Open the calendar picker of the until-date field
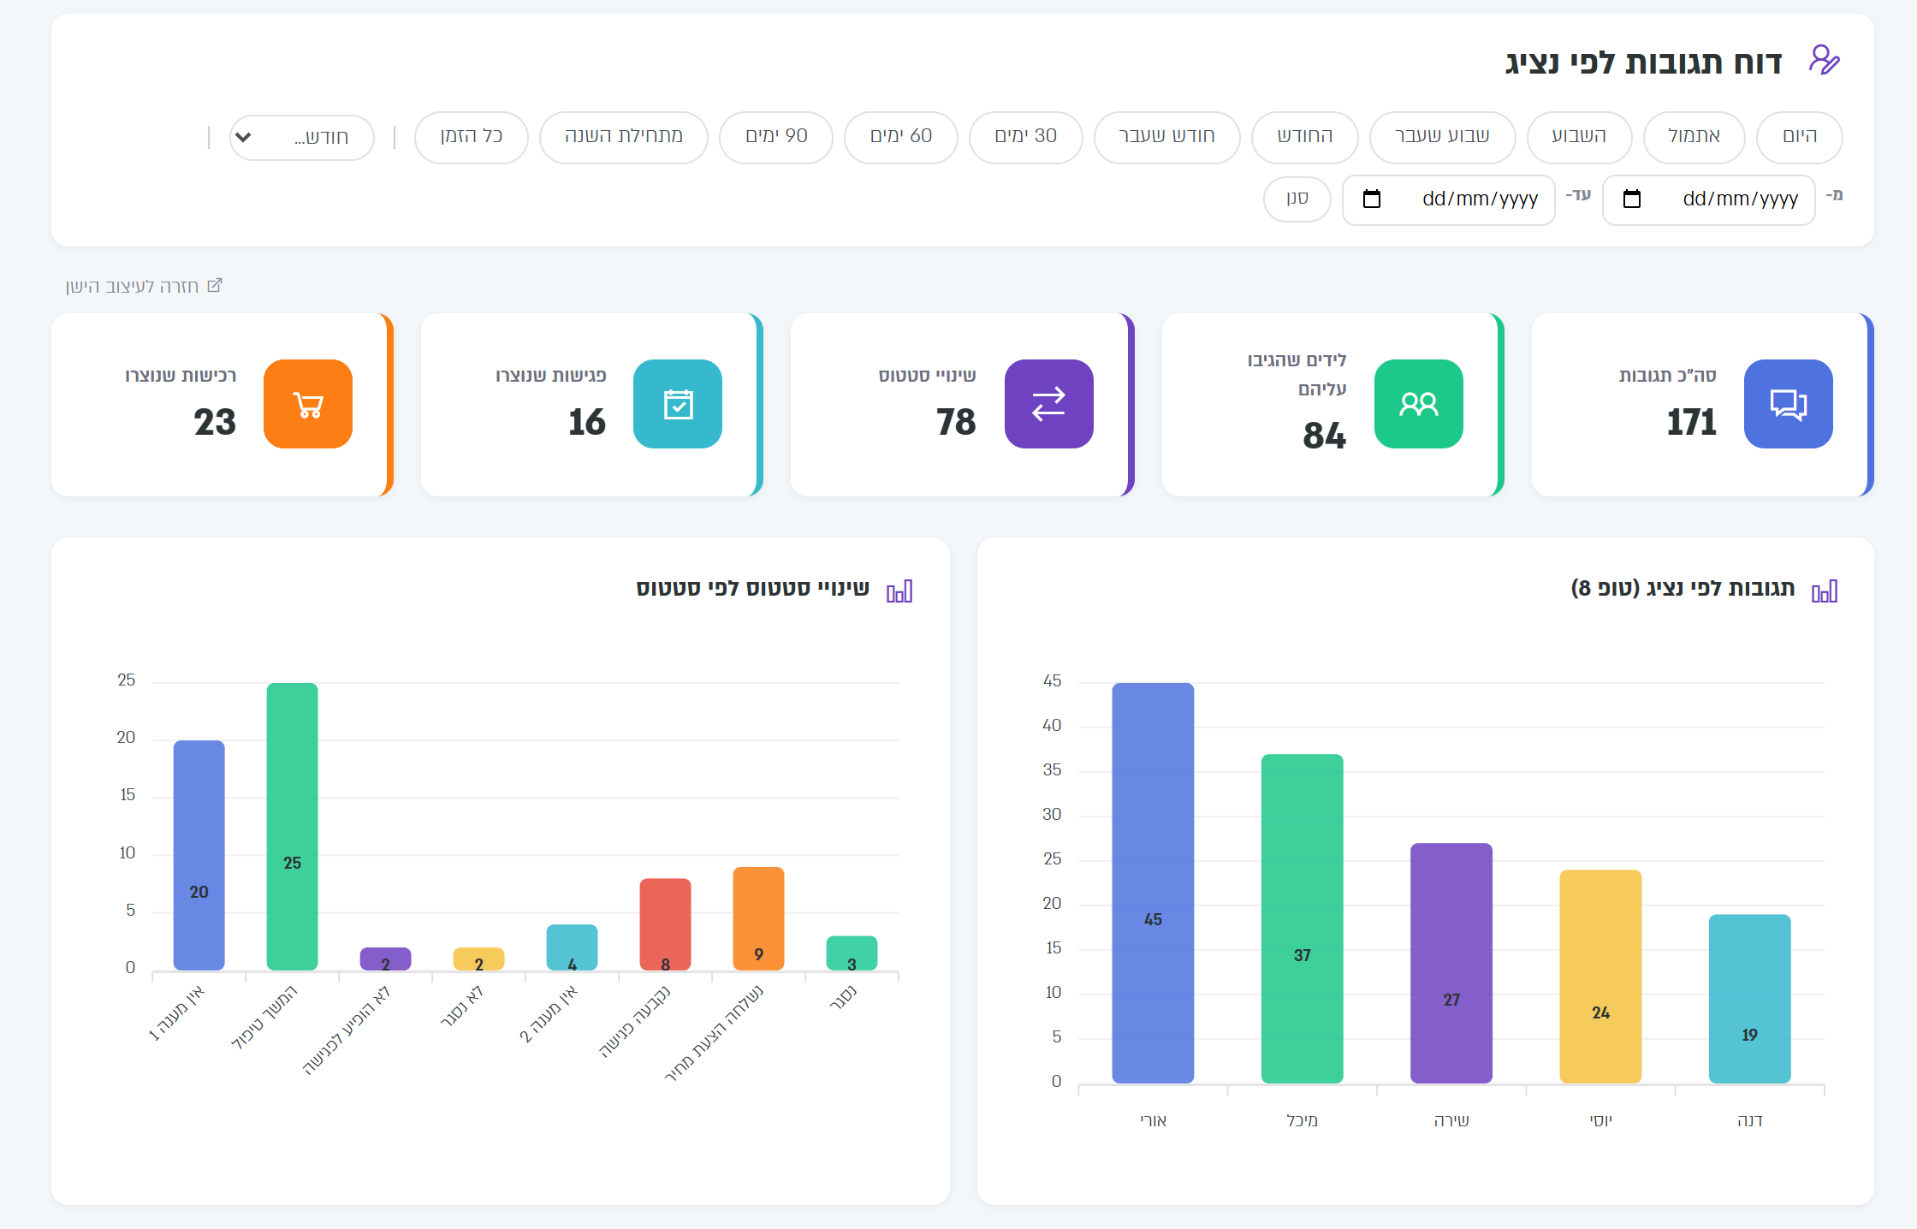1917x1229 pixels. tap(1372, 199)
